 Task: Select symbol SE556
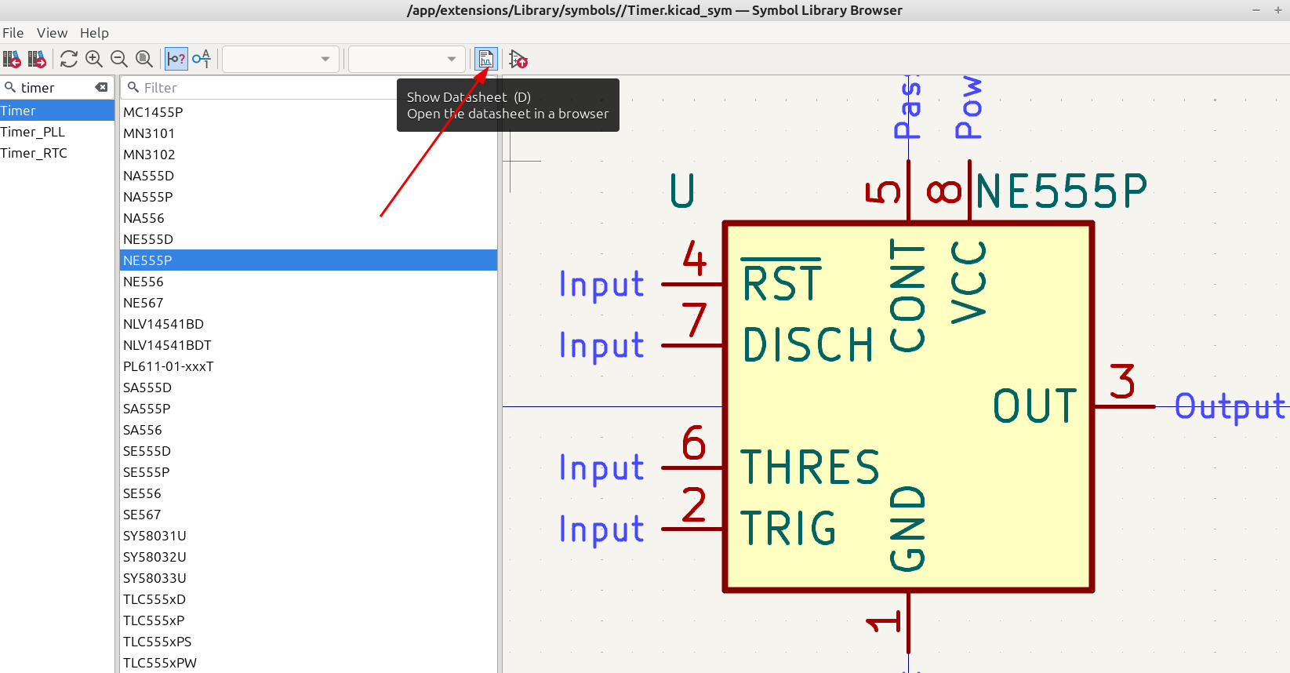[309, 493]
